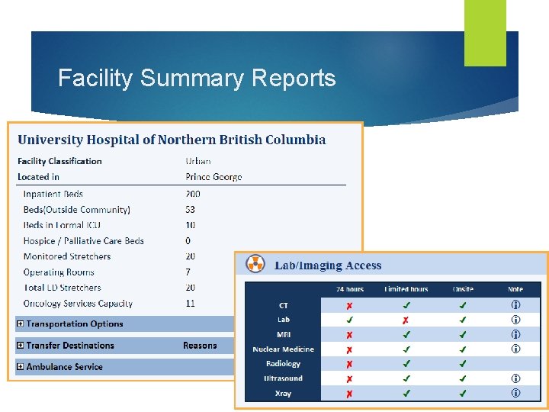Click the red X for Nuclear Medicine 24 hours
Viewport: 549px width, 412px height.
(x=349, y=350)
